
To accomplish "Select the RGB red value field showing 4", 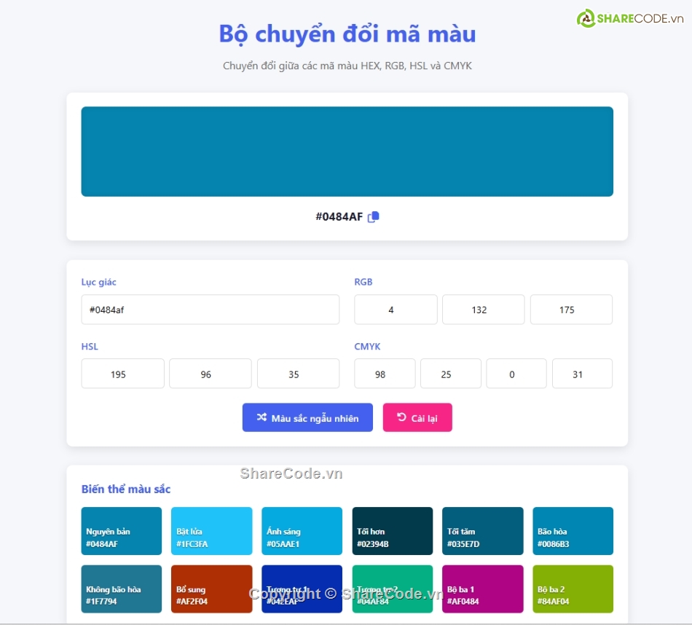I will [x=396, y=309].
